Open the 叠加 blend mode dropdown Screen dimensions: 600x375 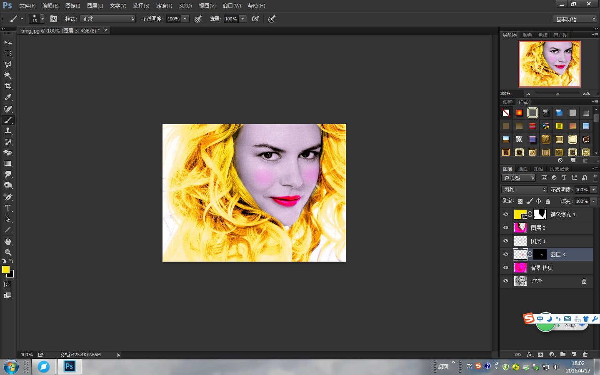pyautogui.click(x=524, y=189)
